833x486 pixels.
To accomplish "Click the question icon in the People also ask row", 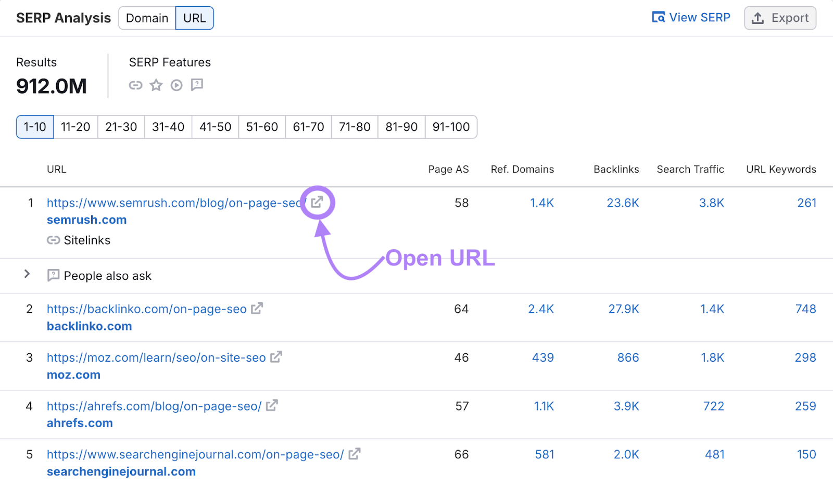I will click(x=53, y=275).
